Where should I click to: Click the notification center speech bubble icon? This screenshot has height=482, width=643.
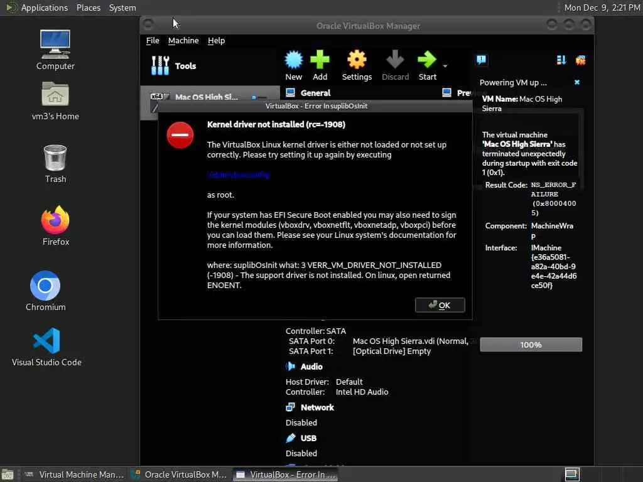pos(481,60)
